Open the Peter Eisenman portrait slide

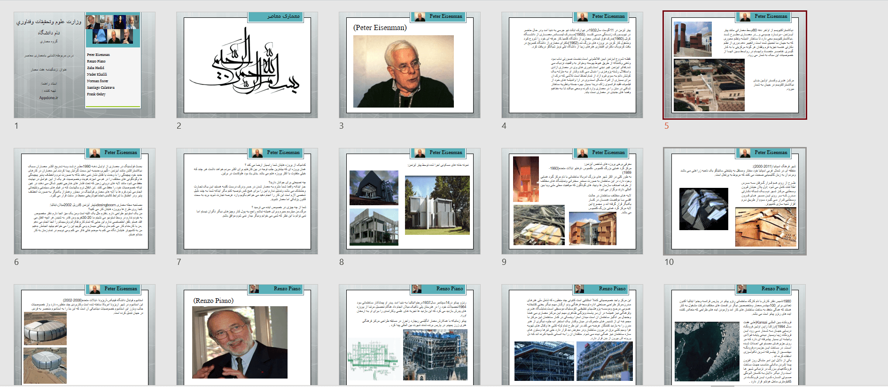click(x=410, y=65)
